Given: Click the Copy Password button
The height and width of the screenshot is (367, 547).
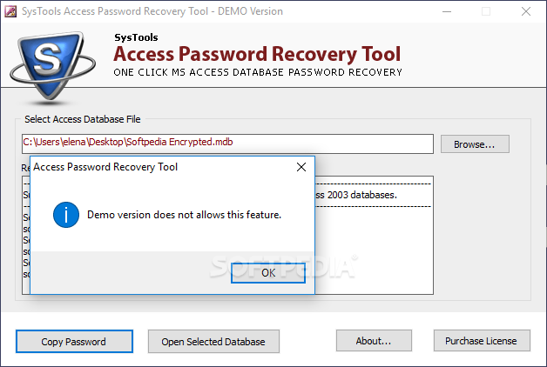Looking at the screenshot, I should pos(74,342).
